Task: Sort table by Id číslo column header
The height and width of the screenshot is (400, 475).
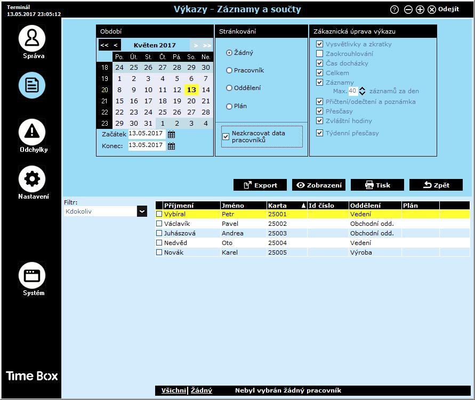Action: pos(328,206)
